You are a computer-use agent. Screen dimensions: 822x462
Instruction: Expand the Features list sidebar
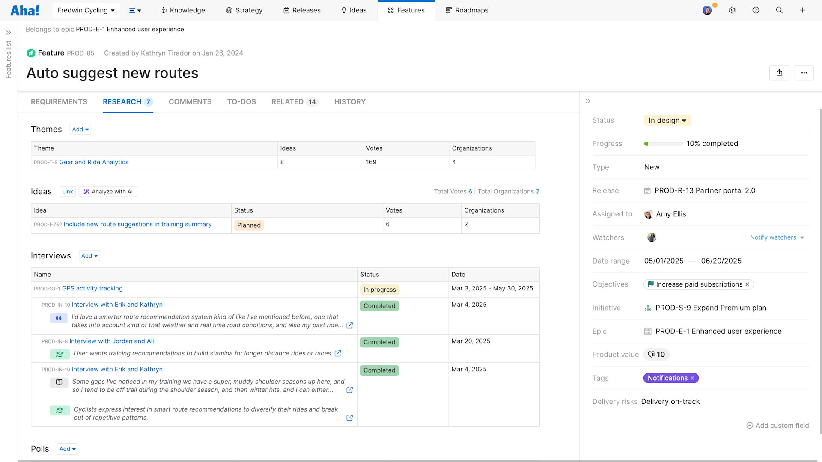tap(8, 33)
